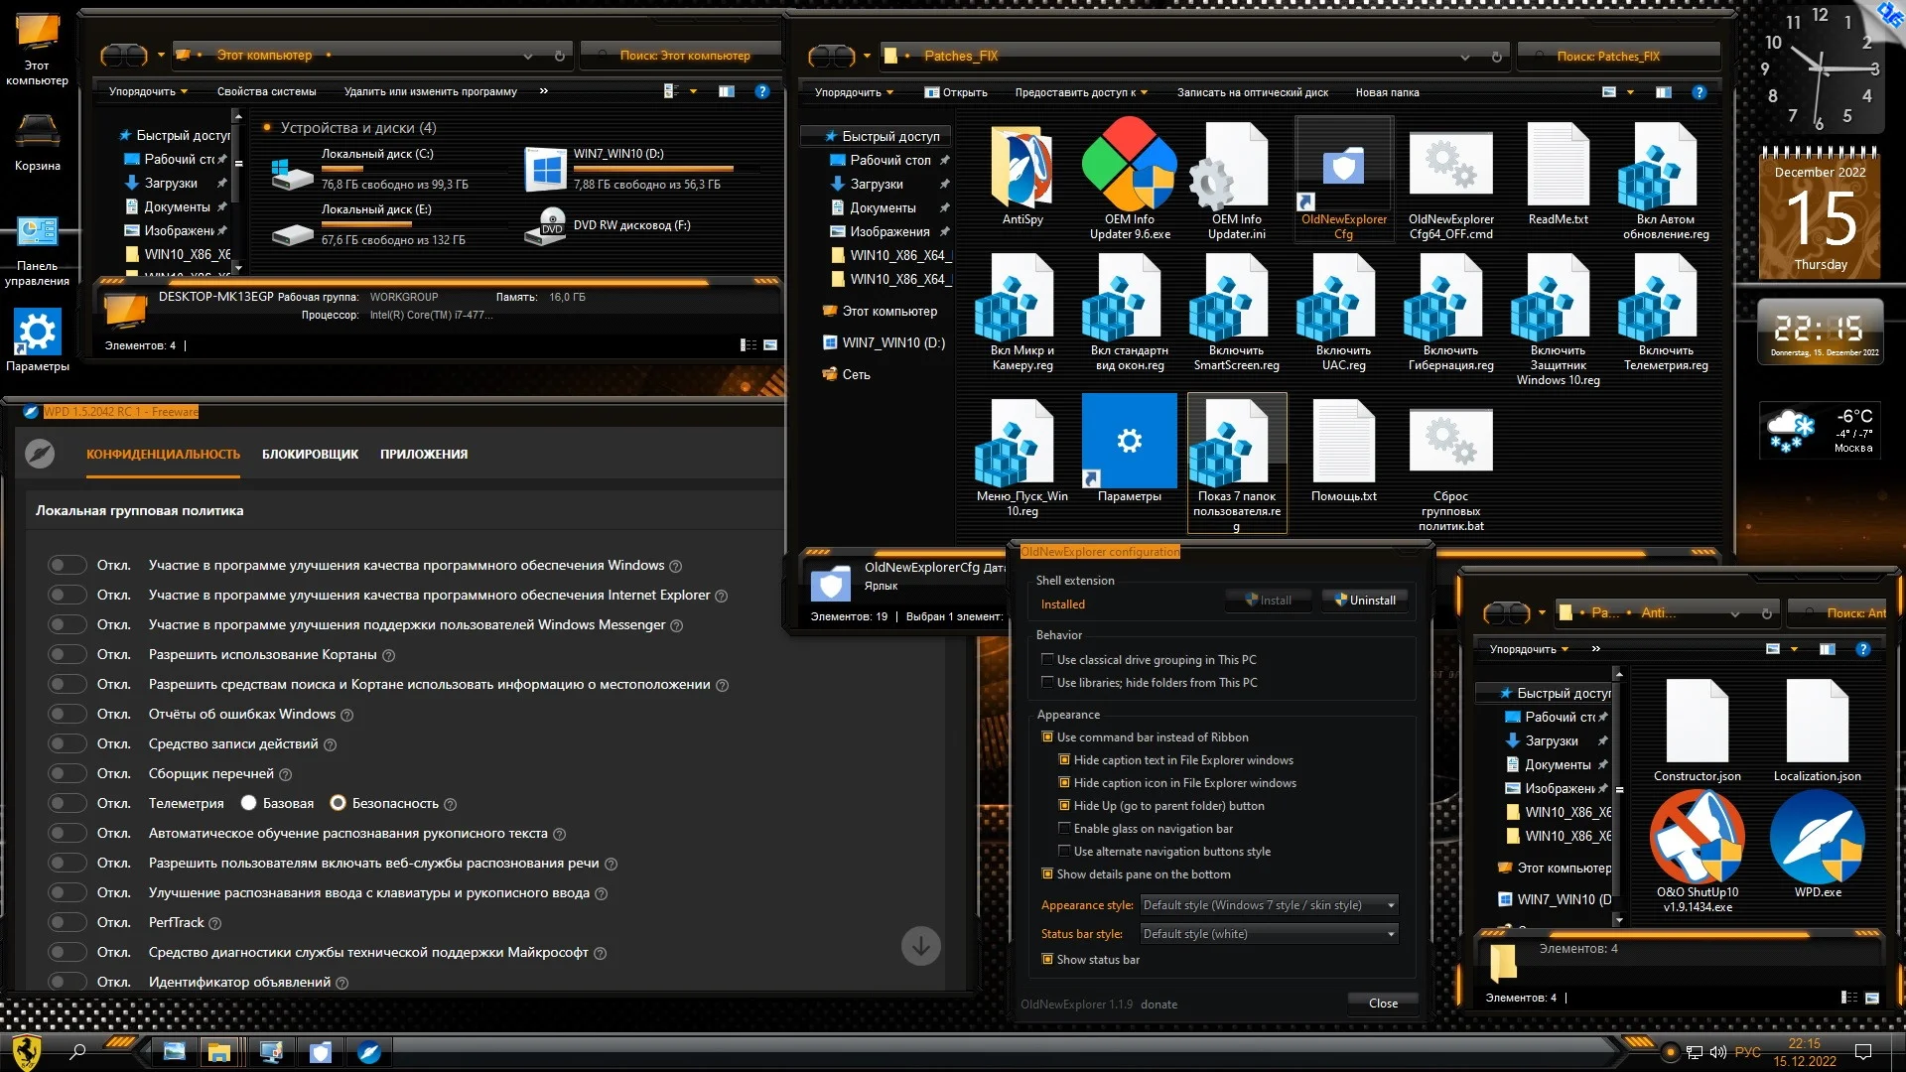Enable 'Use classical drive grouping' checkbox
Image resolution: width=1906 pixels, height=1072 pixels.
1046,659
